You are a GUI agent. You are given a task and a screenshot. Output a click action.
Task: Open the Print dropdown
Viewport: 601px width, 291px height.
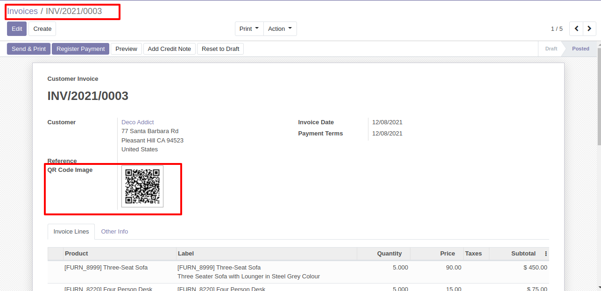coord(249,29)
